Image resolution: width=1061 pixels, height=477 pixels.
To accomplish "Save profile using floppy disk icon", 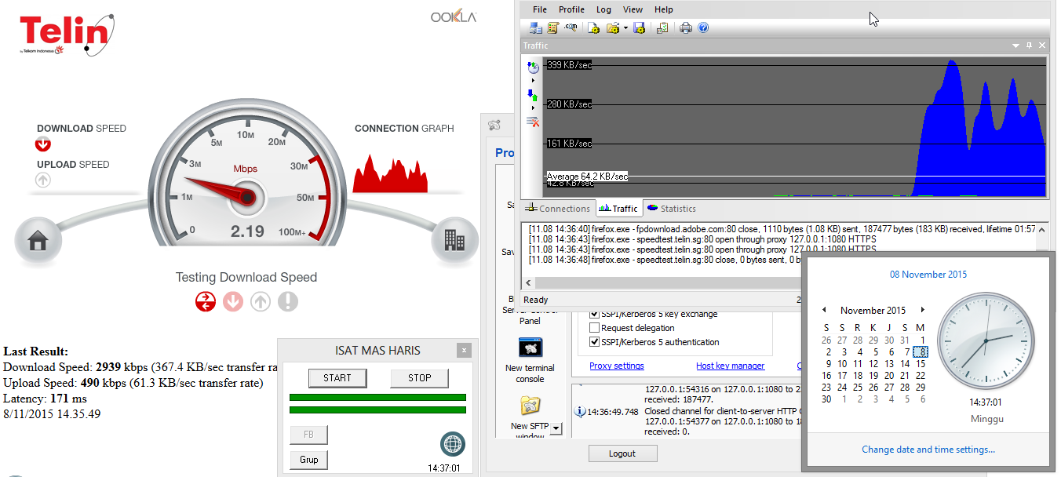I will (x=639, y=27).
